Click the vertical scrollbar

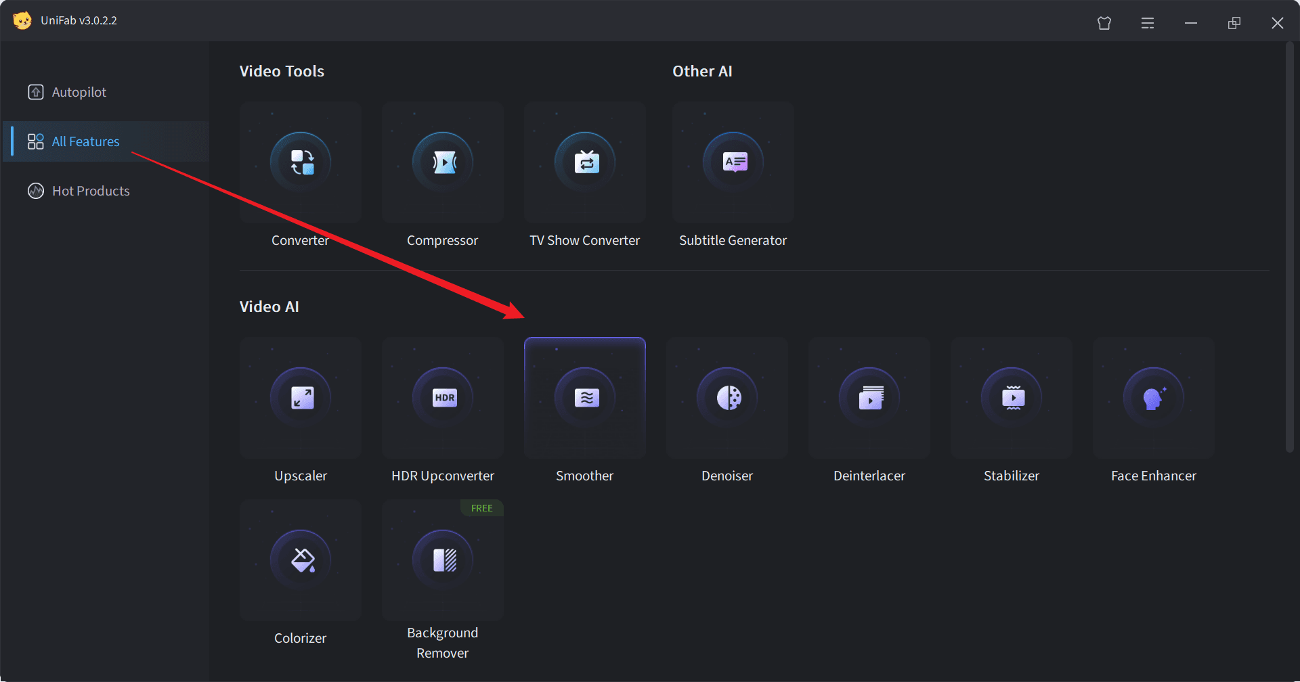tap(1290, 247)
